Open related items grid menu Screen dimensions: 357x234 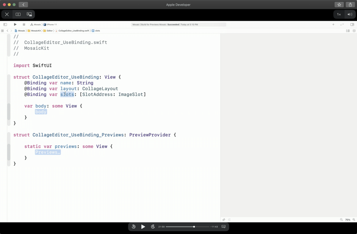tap(2, 31)
